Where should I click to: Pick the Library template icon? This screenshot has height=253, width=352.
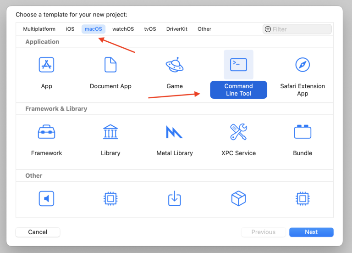click(110, 132)
